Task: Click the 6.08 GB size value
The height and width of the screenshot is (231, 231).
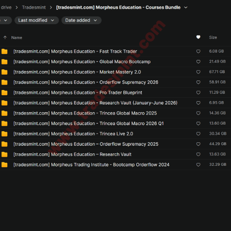Action: point(216,51)
